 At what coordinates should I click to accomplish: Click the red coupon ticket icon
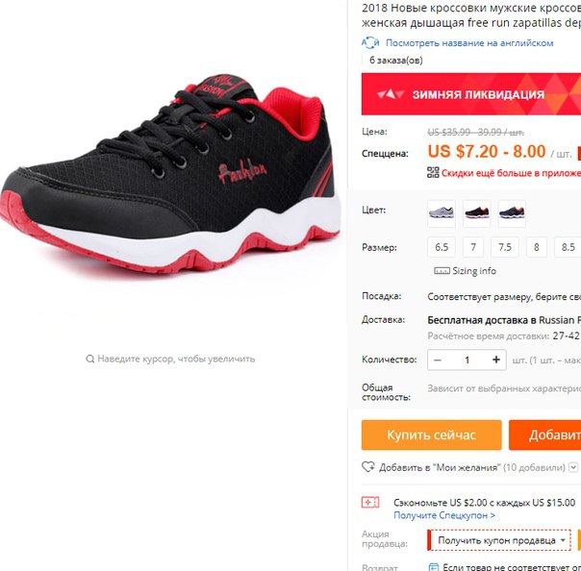click(370, 503)
